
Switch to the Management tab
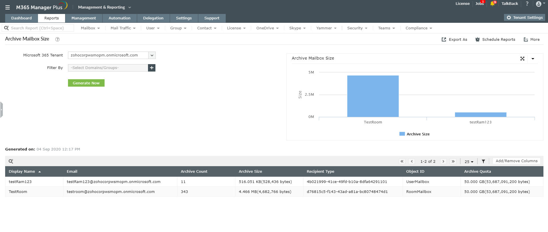(84, 18)
